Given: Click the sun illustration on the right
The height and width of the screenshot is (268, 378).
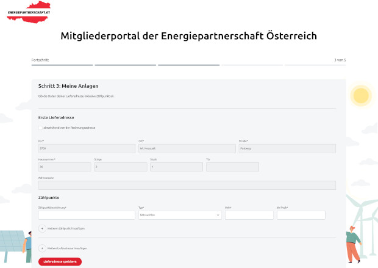Looking at the screenshot, I should tap(361, 95).
